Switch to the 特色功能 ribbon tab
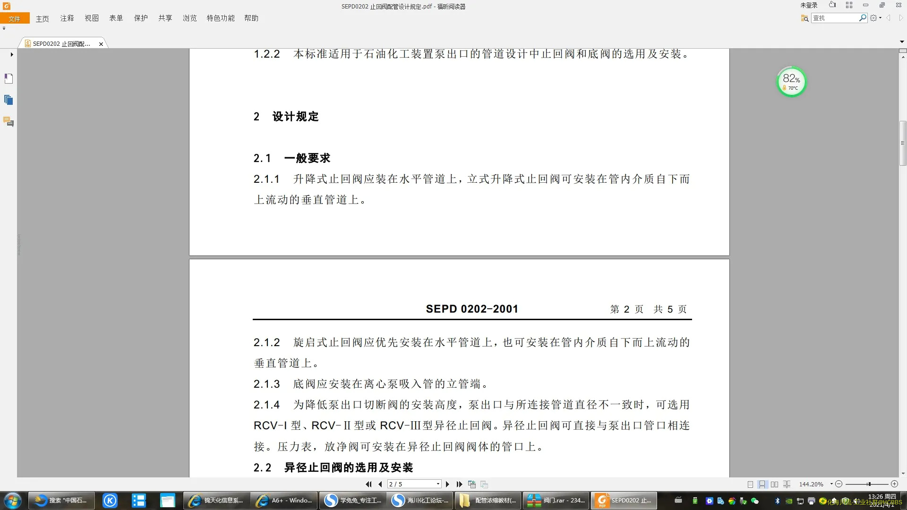The width and height of the screenshot is (907, 510). [221, 18]
